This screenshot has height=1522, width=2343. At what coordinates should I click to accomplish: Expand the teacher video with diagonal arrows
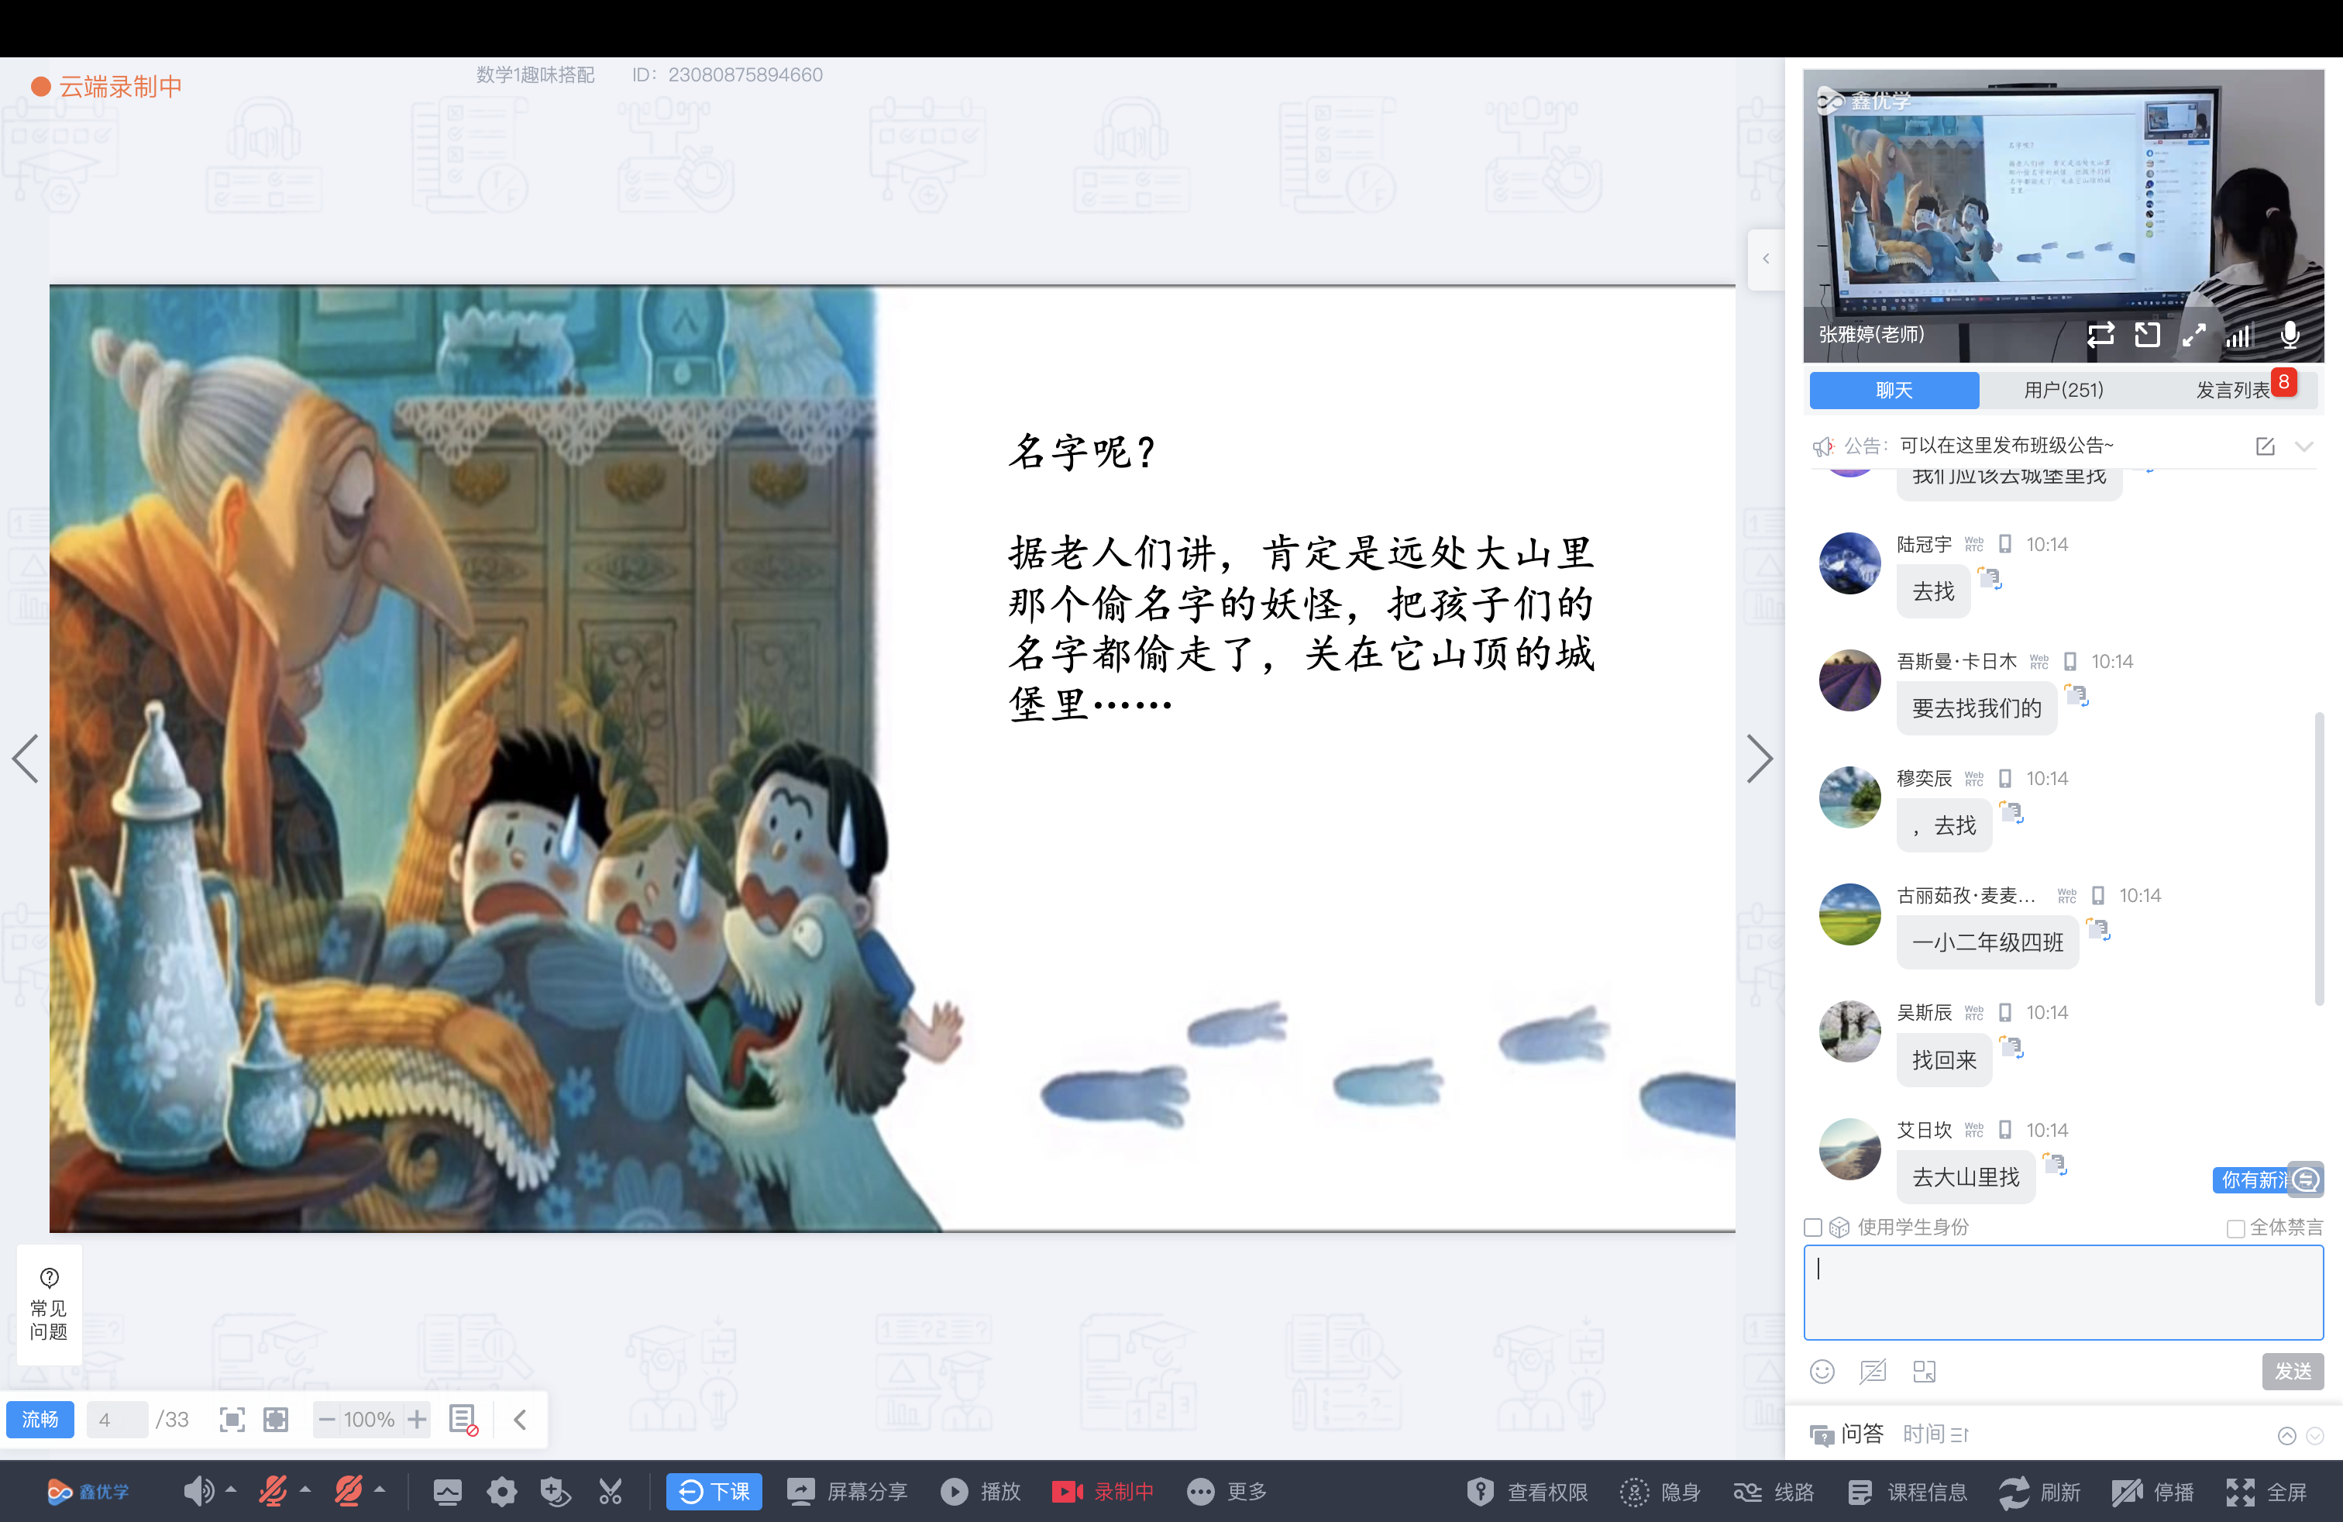[x=2193, y=335]
